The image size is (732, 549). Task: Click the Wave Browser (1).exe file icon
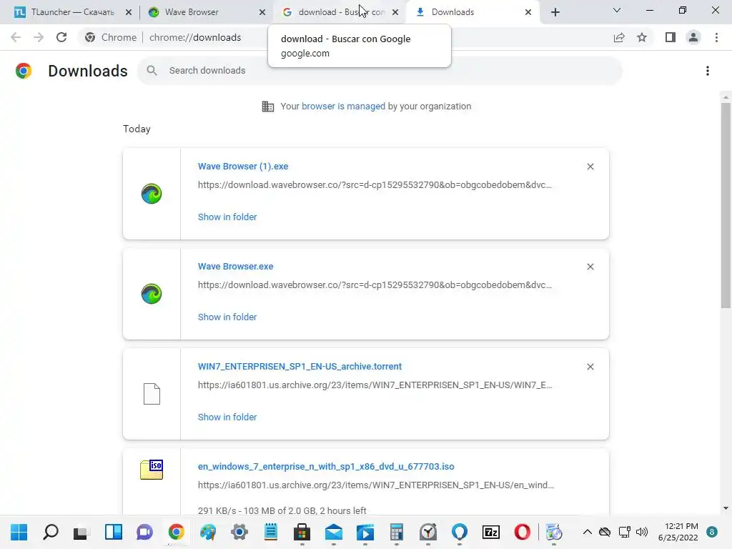tap(152, 194)
